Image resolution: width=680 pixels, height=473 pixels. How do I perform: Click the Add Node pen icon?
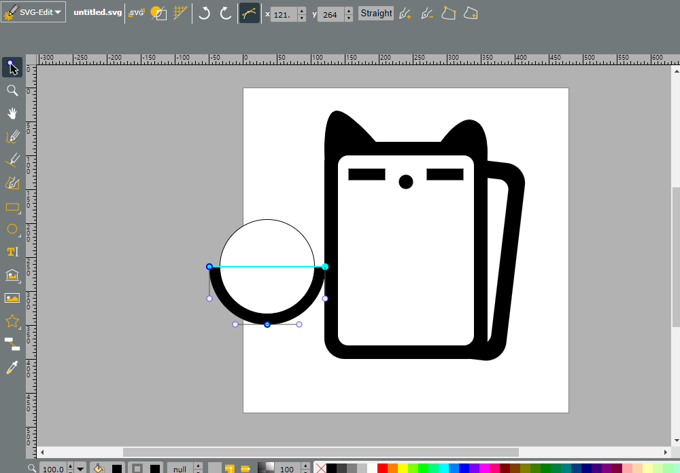click(405, 14)
